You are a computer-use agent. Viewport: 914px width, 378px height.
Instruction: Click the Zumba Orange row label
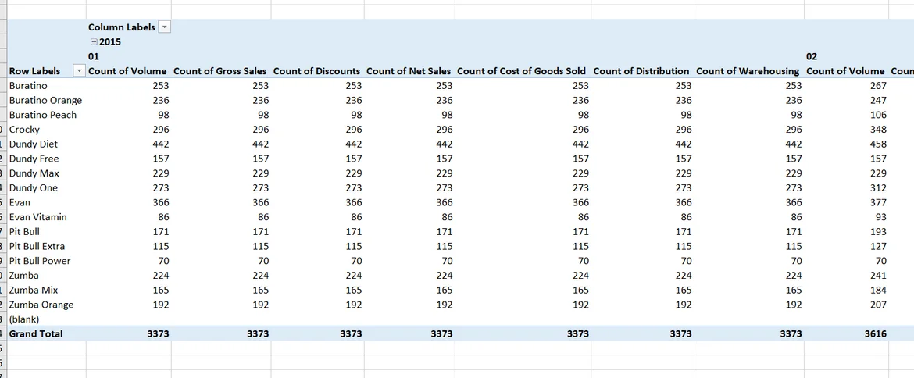tap(41, 305)
